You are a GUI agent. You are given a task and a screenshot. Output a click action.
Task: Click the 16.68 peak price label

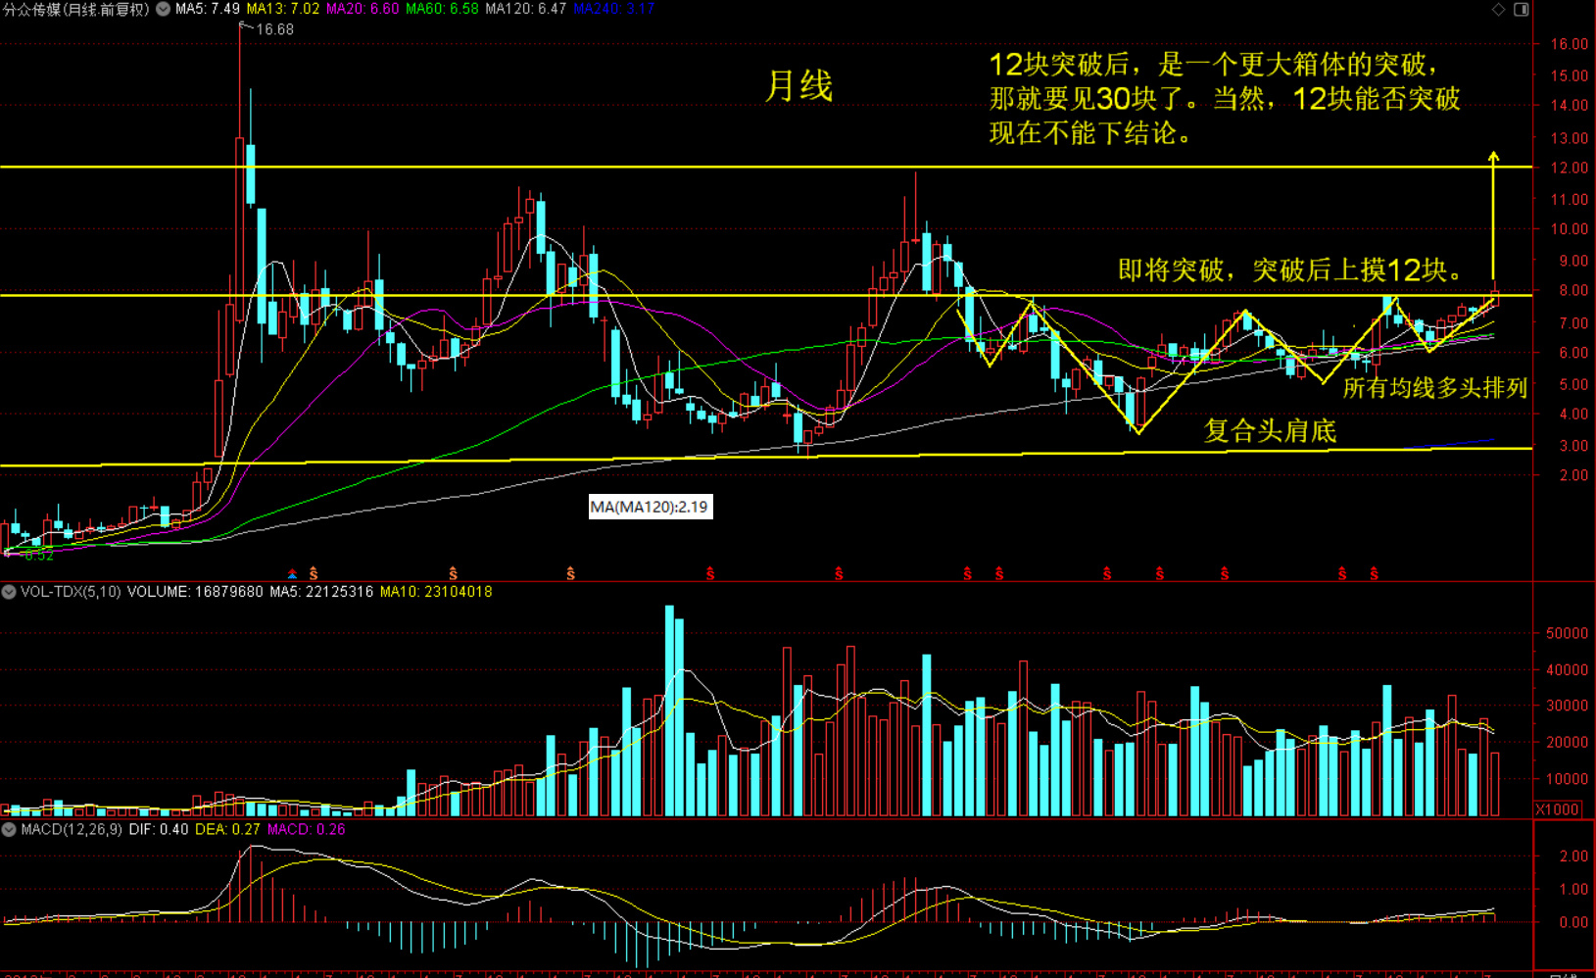coord(274,29)
